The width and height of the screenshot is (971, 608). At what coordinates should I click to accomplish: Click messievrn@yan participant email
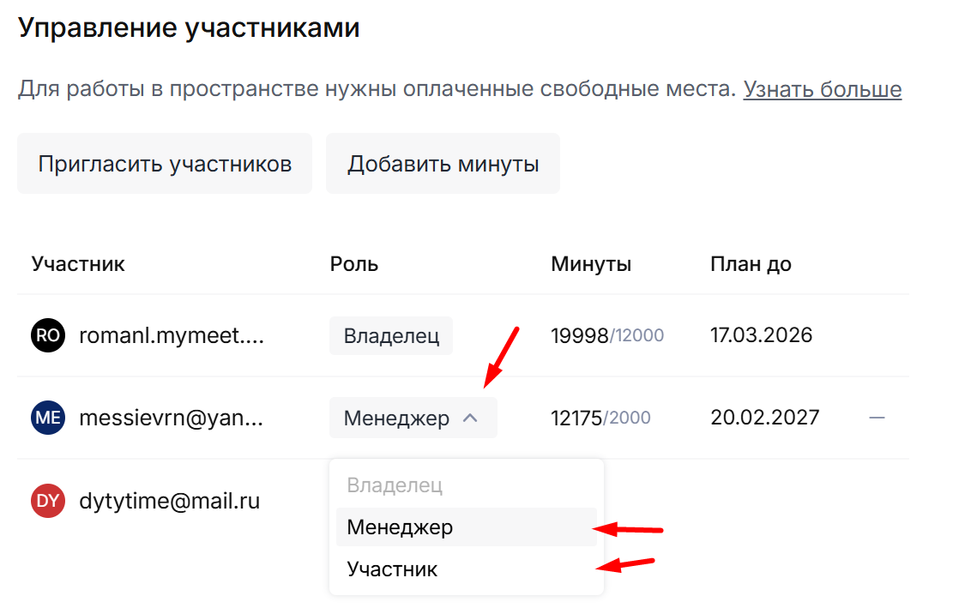click(172, 418)
